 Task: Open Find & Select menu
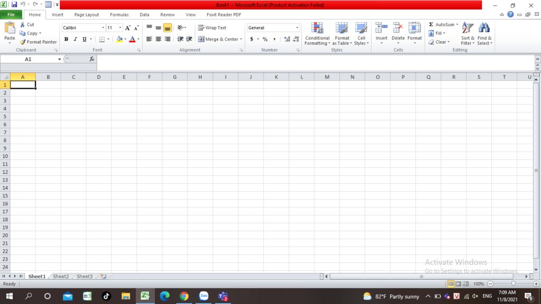point(484,33)
